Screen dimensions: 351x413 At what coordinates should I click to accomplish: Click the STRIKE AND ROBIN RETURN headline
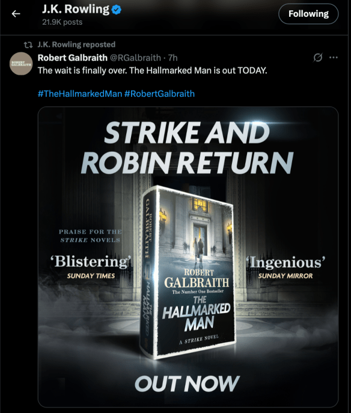(187, 147)
